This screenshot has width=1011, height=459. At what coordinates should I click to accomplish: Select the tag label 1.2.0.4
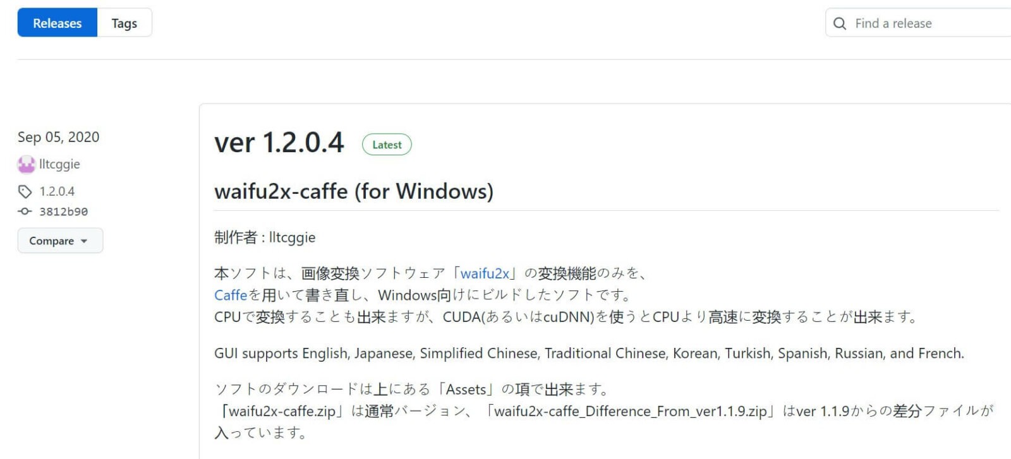tap(57, 191)
